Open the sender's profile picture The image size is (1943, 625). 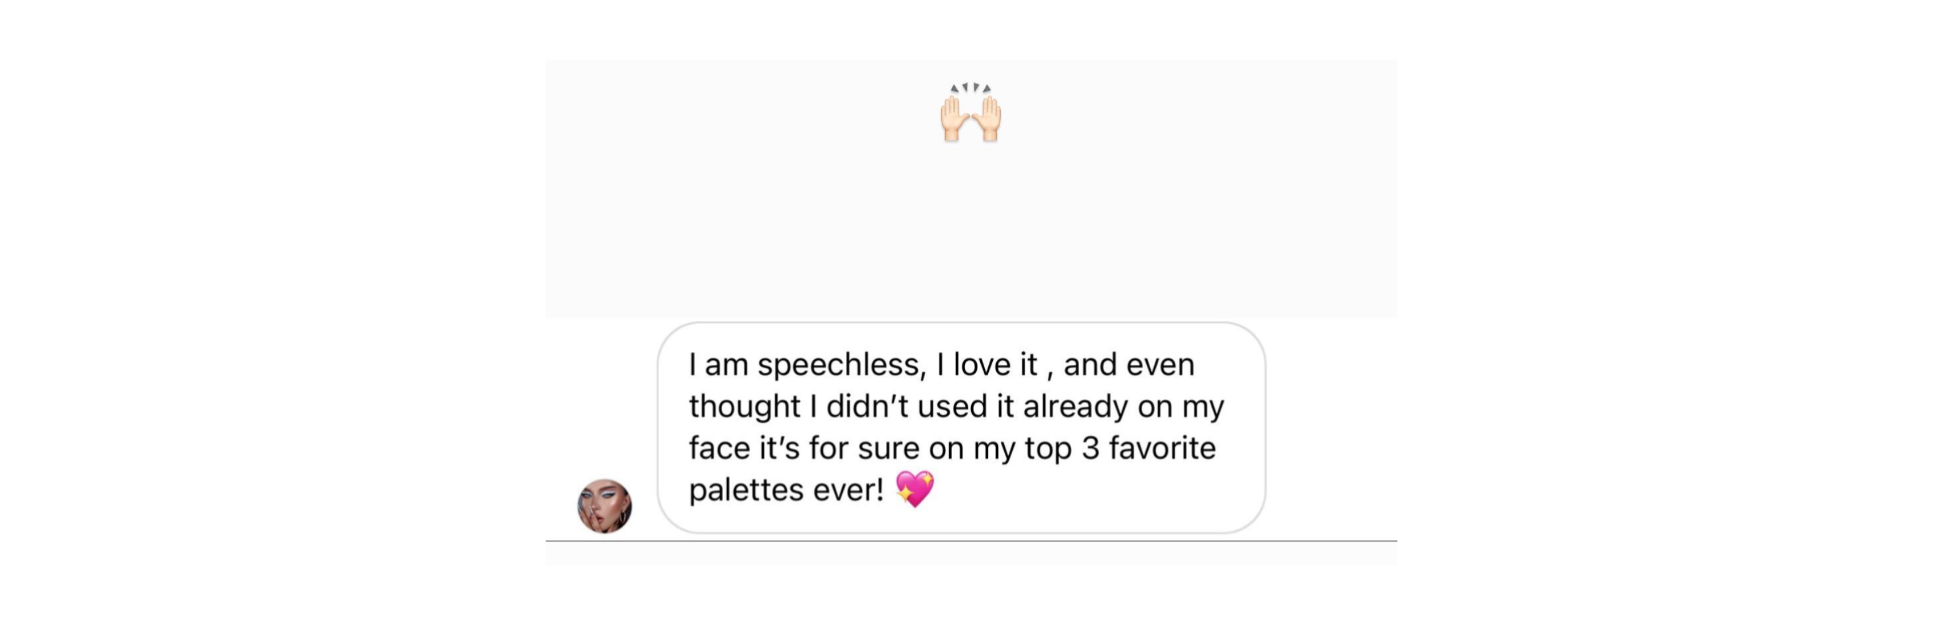click(604, 506)
